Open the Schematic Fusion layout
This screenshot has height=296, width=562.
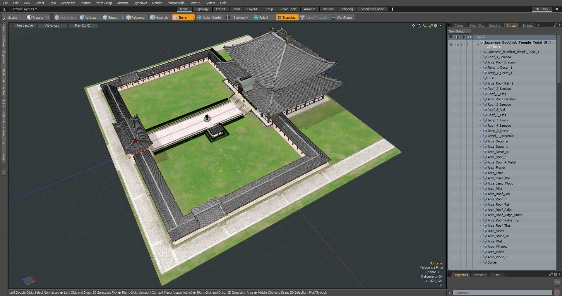tap(372, 9)
